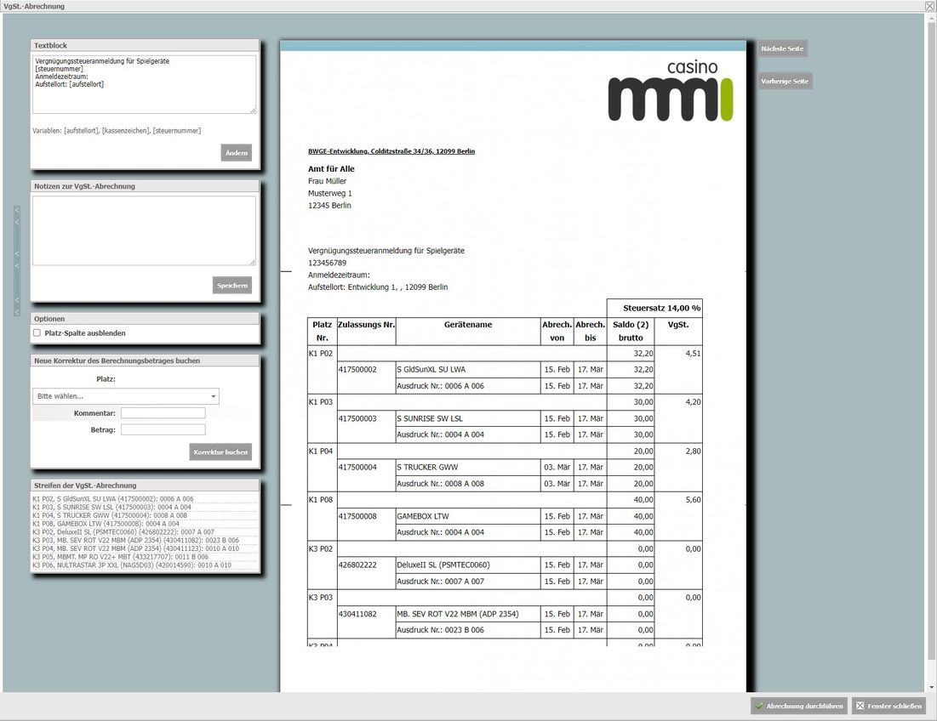Click inside the Textblock text area

(144, 84)
